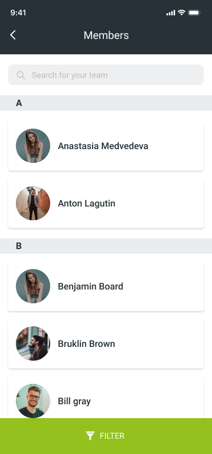Tap the filter funnel icon
Viewport: 212px width, 454px height.
(x=90, y=436)
